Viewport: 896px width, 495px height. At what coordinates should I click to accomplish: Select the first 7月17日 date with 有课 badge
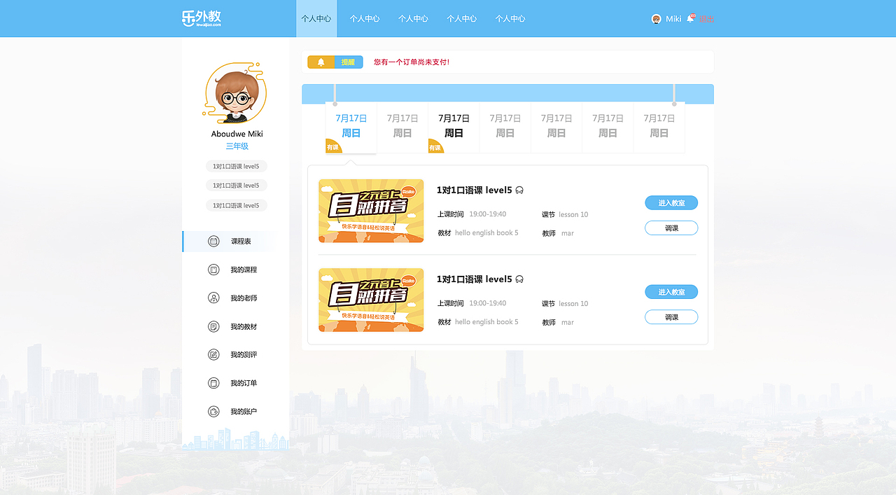(351, 126)
